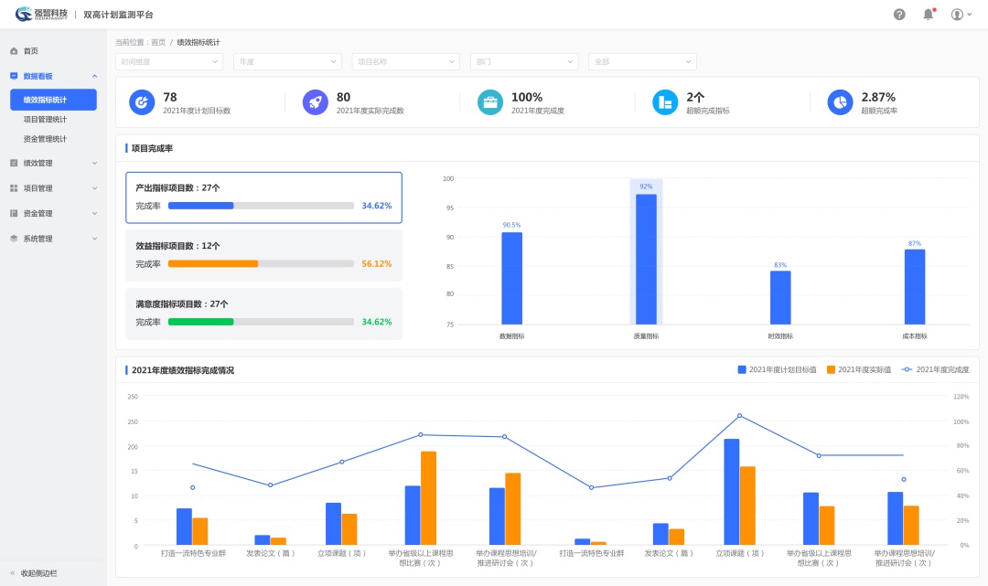Click the 首页 home icon in sidebar
Screen dimensions: 988x586
point(14,51)
